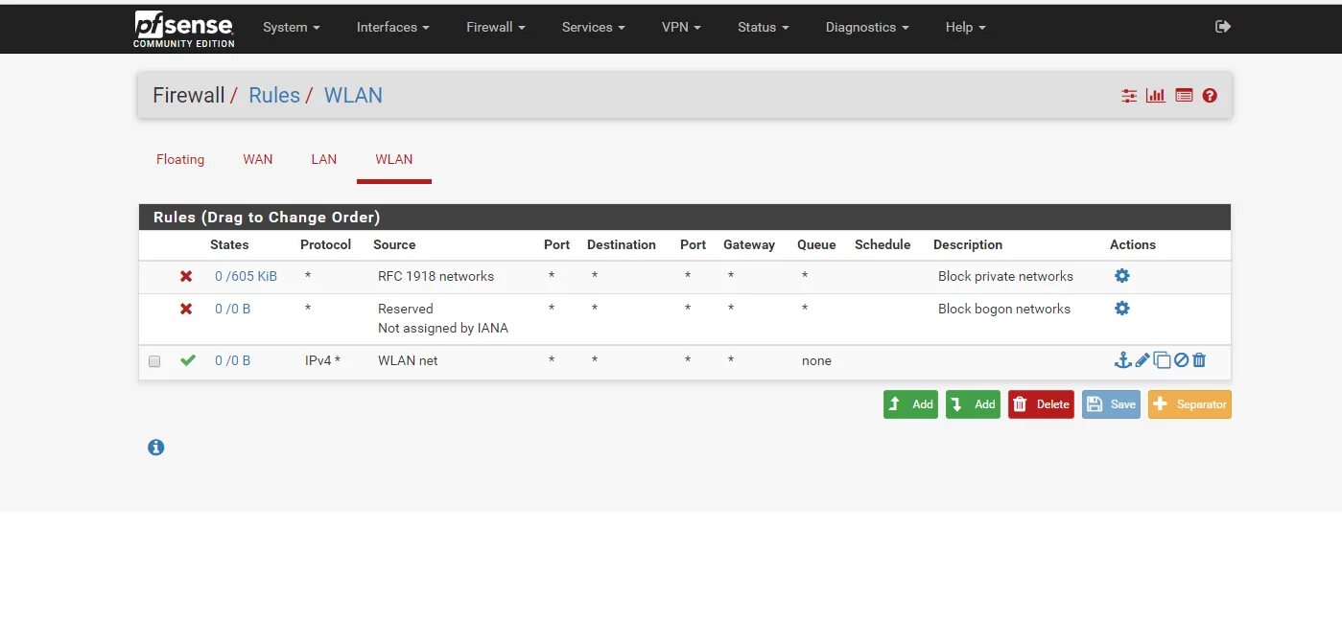Viewport: 1342px width, 621px height.
Task: Follow the Rules breadcrumb link
Action: [x=274, y=96]
